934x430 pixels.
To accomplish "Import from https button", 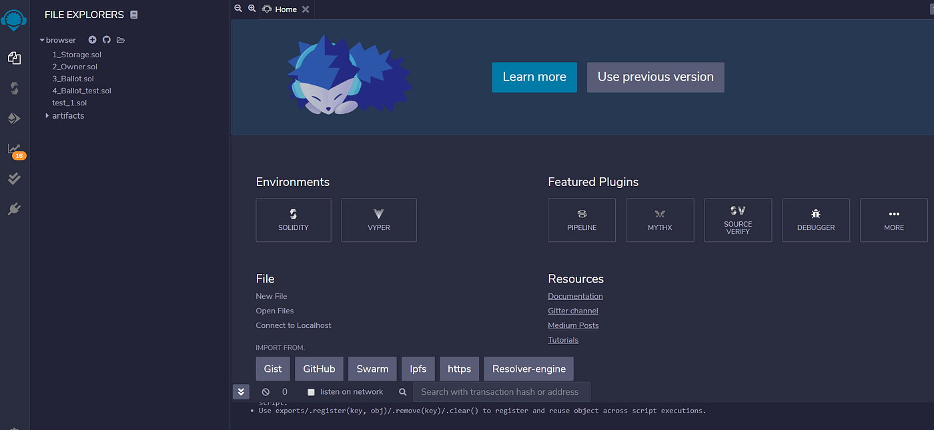I will tap(459, 369).
